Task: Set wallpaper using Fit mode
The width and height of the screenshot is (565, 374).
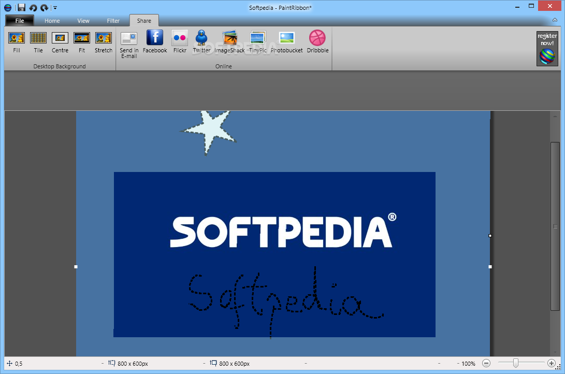Action: coord(82,42)
